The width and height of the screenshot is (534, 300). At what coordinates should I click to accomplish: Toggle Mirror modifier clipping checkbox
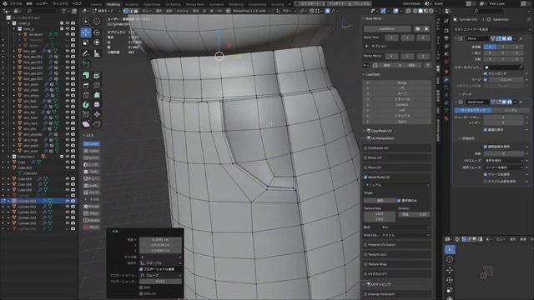coord(486,73)
